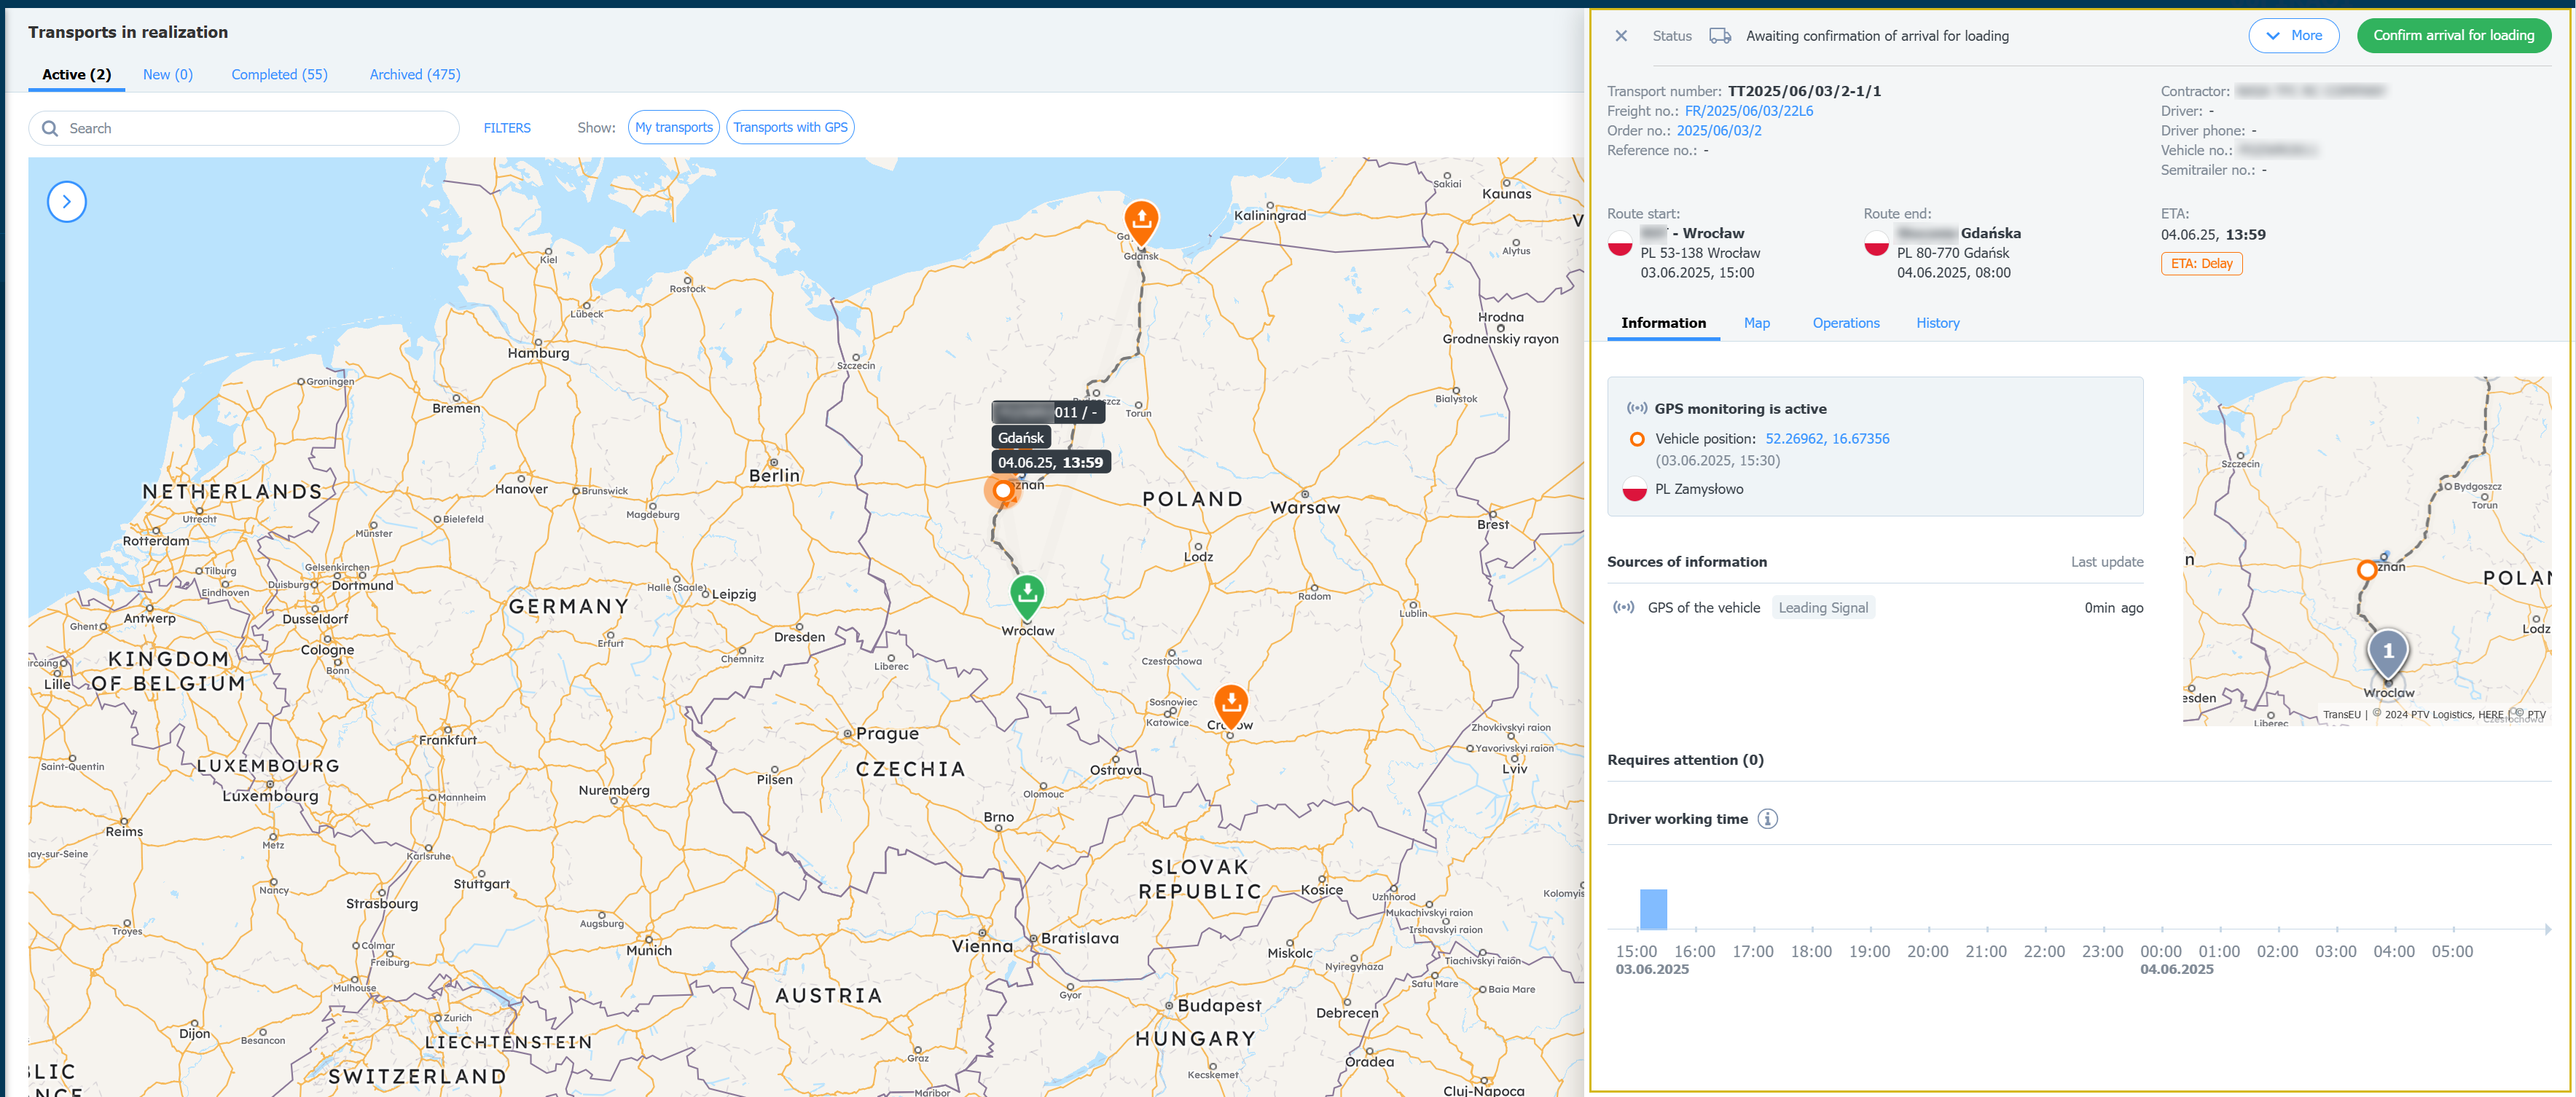This screenshot has height=1097, width=2576.
Task: Select the Information tab
Action: (x=1663, y=323)
